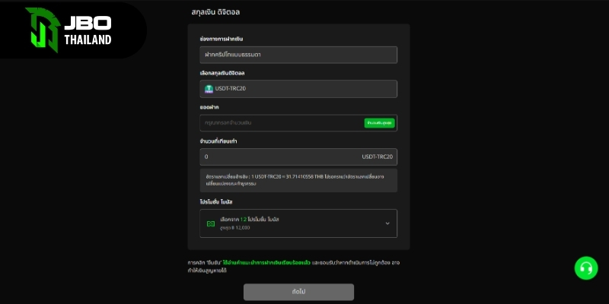
Task: Click the green Tether coin icon
Action: click(x=209, y=89)
